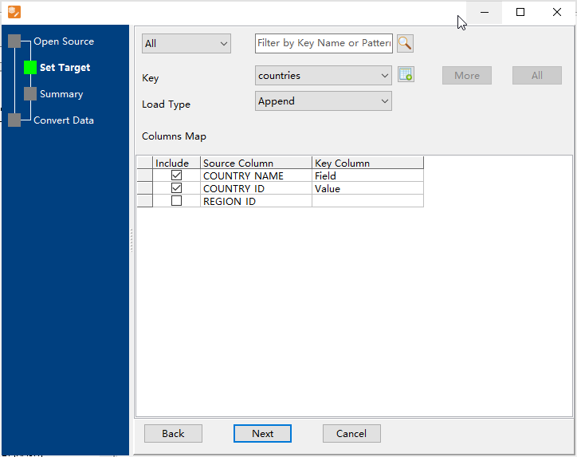
Task: Uncheck Include for COUNTRY ID row
Action: click(176, 188)
